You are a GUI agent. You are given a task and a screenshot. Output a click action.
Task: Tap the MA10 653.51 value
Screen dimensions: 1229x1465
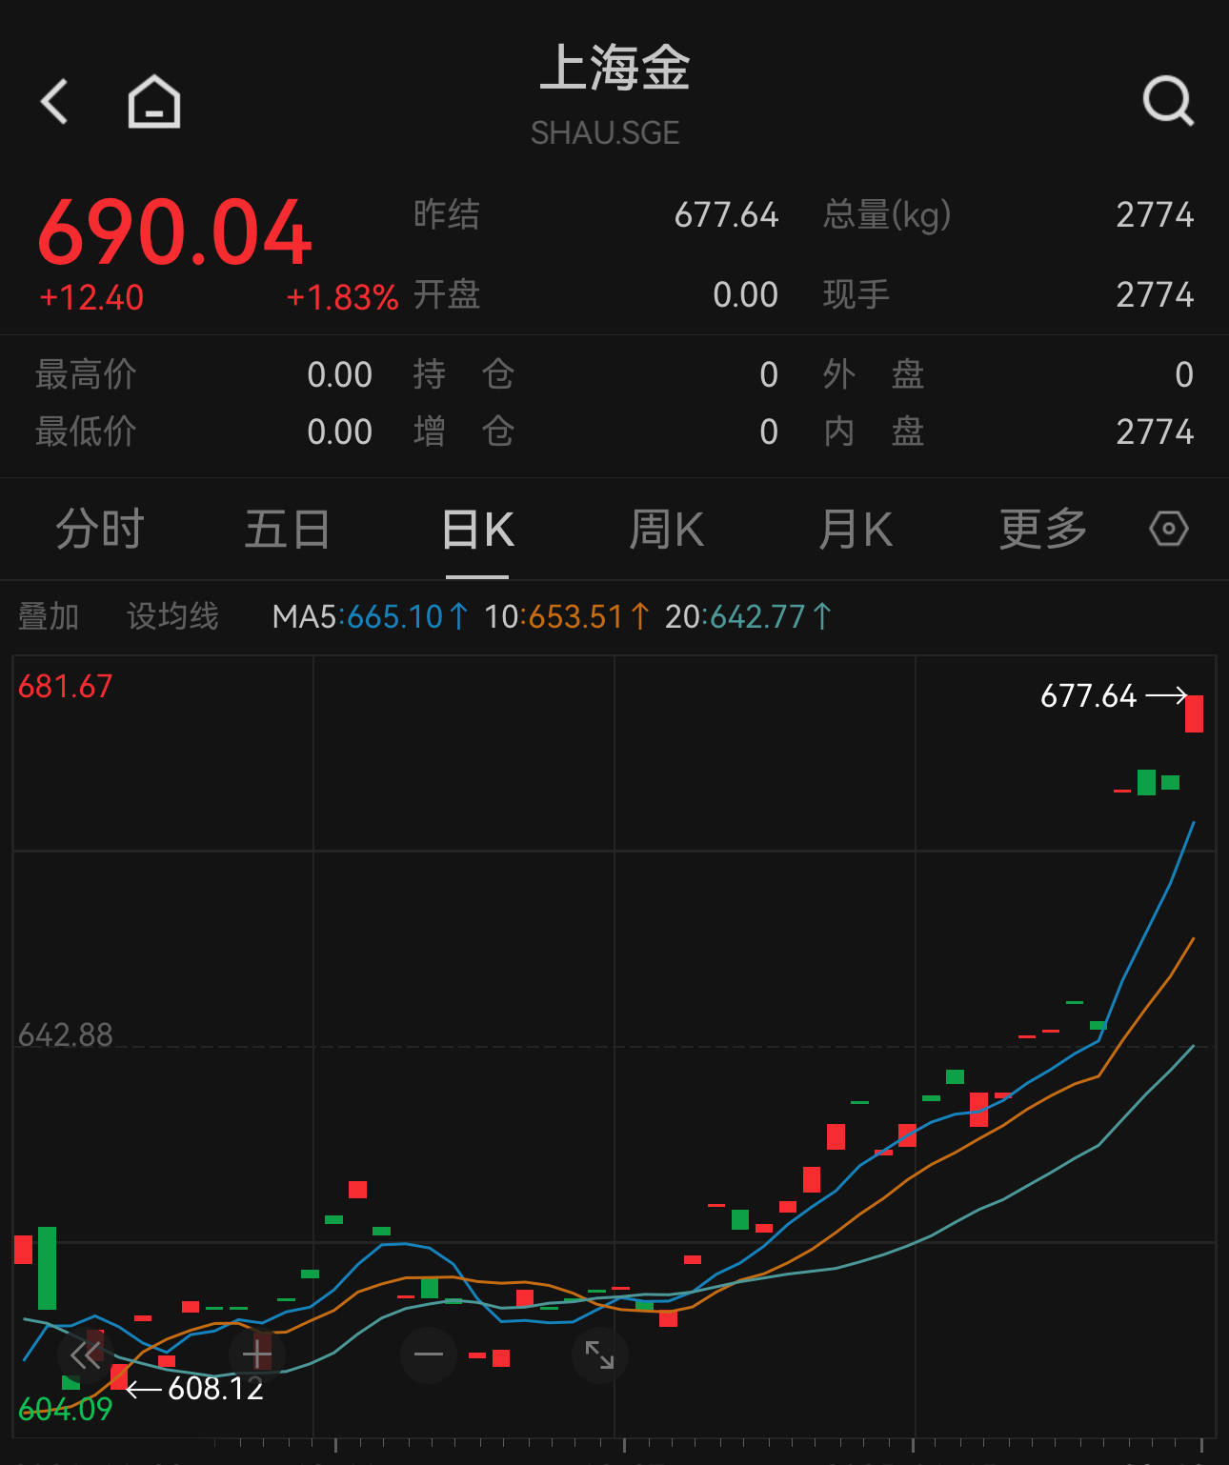tap(574, 617)
